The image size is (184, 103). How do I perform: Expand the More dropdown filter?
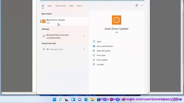click(80, 6)
